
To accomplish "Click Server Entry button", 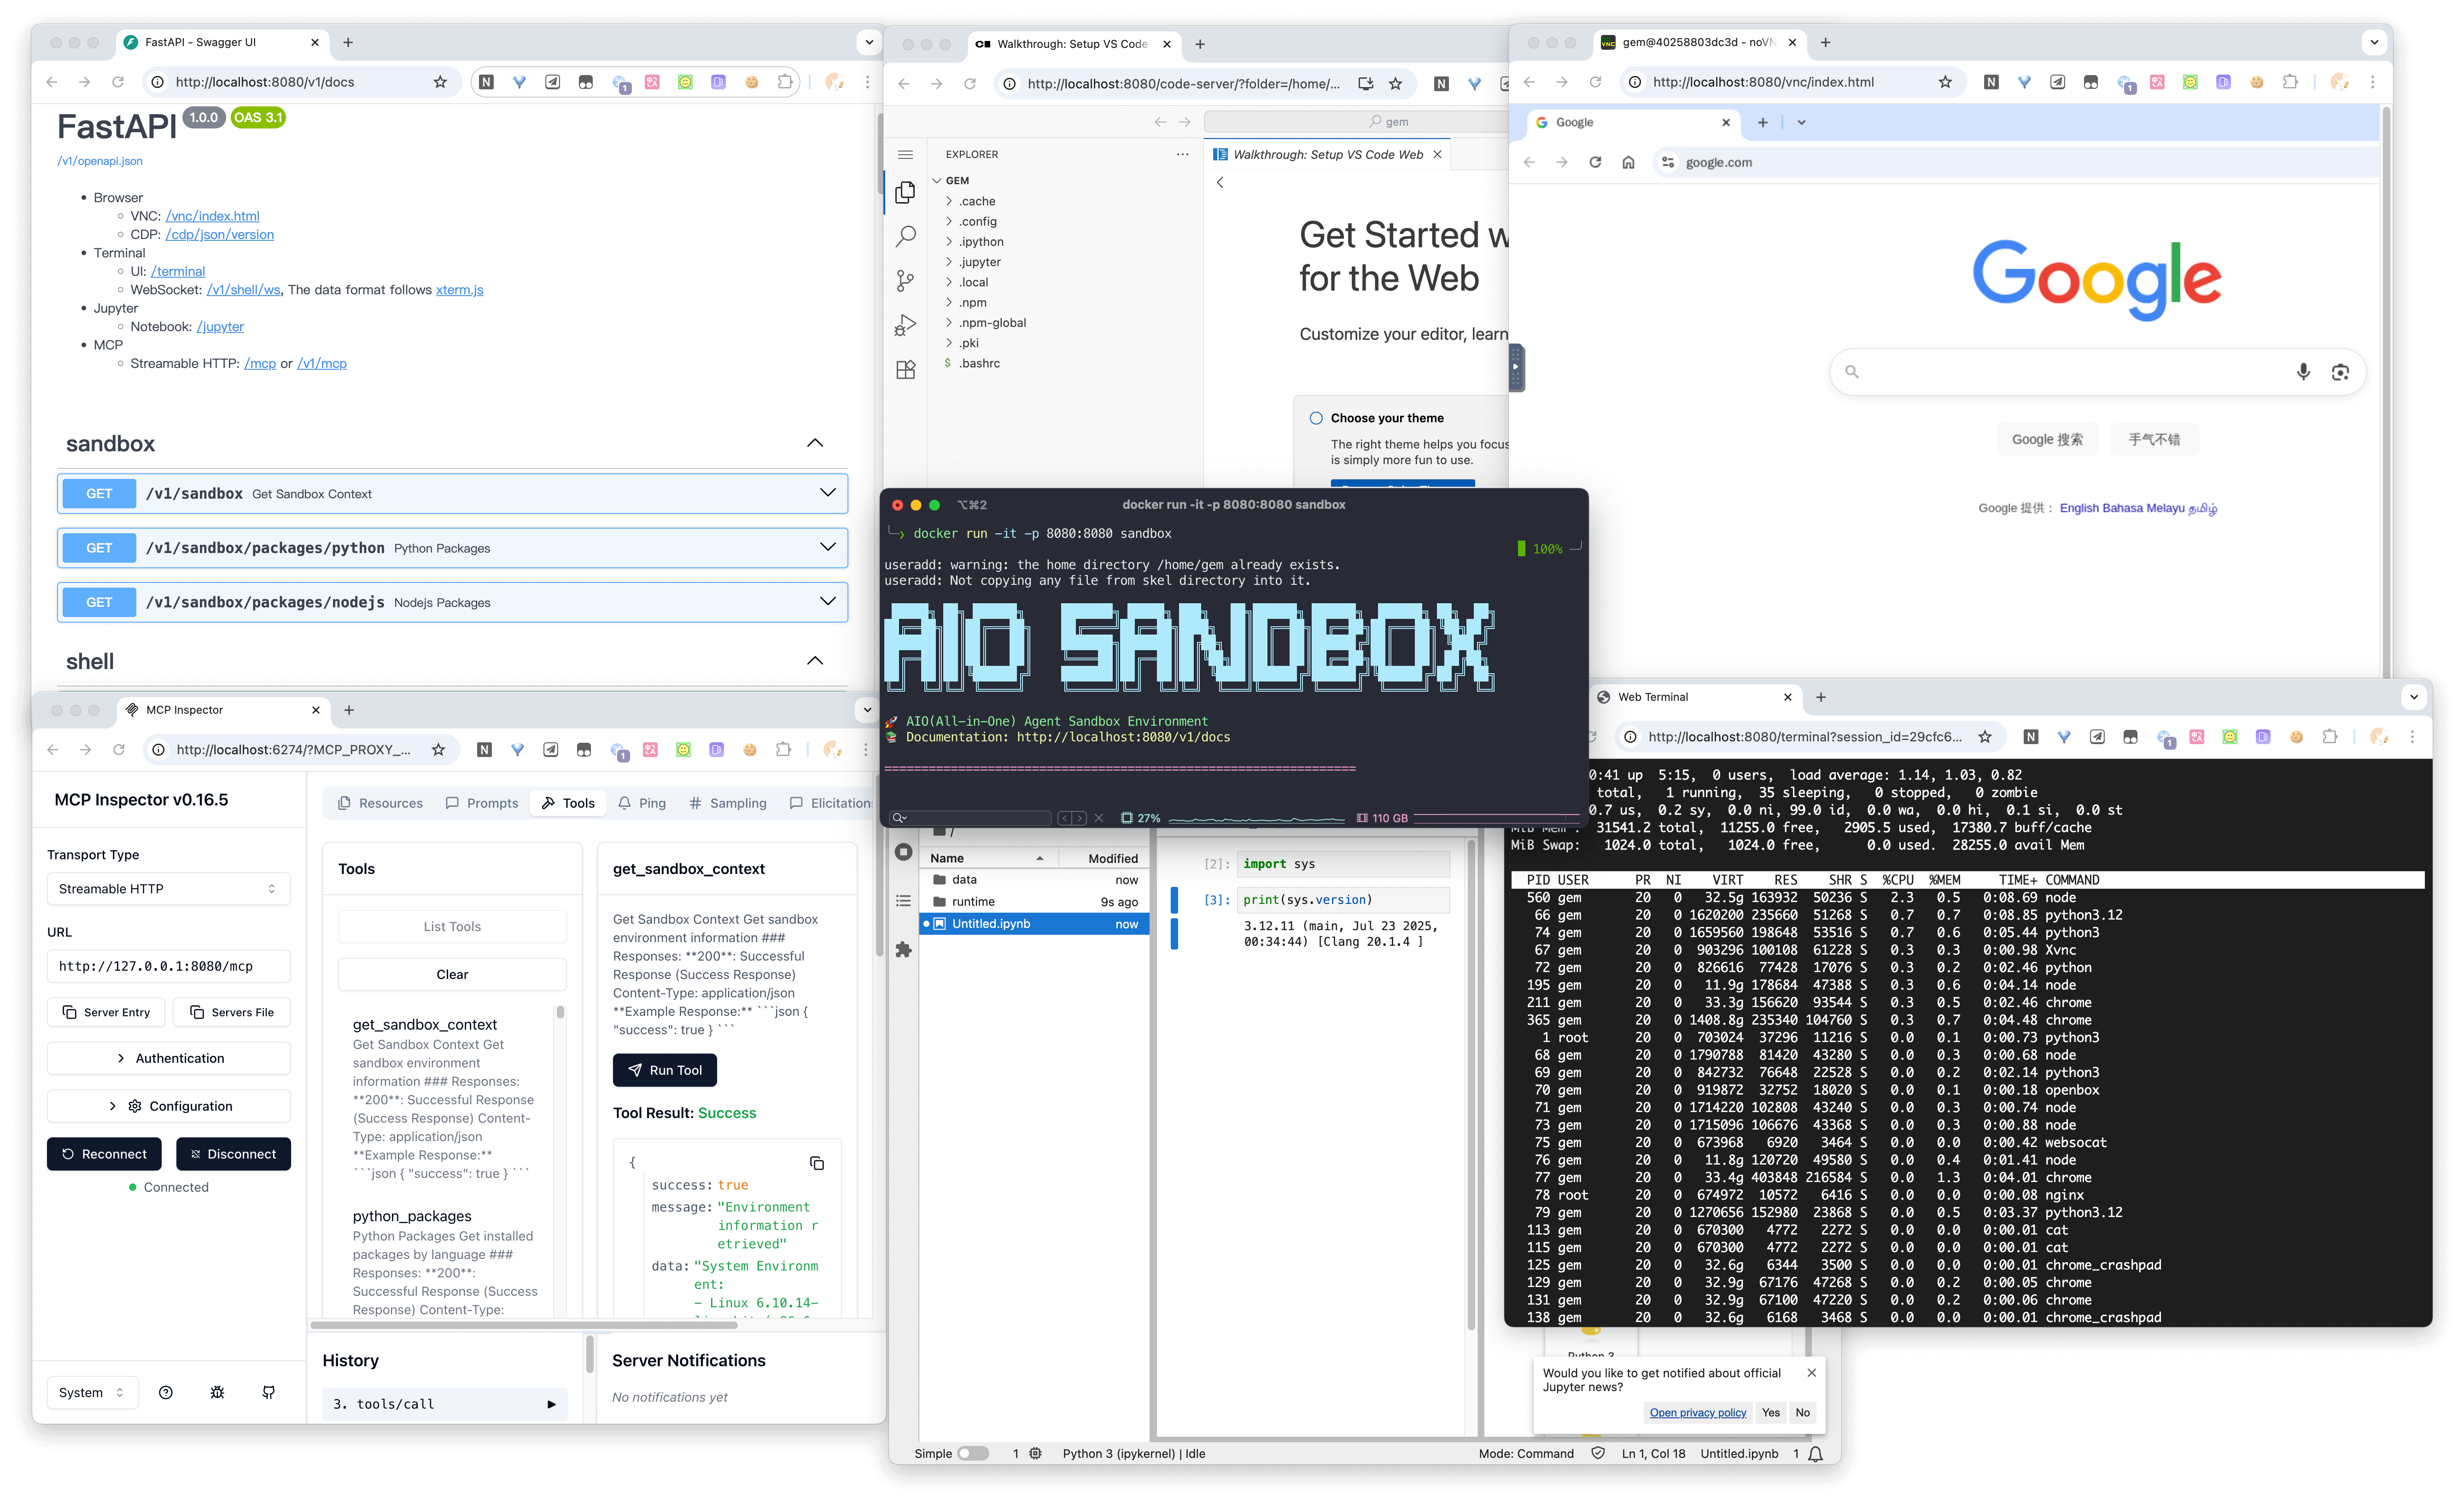I will (106, 1012).
